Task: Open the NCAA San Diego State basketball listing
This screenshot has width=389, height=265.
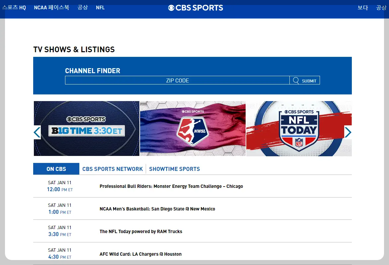Action: 157,209
